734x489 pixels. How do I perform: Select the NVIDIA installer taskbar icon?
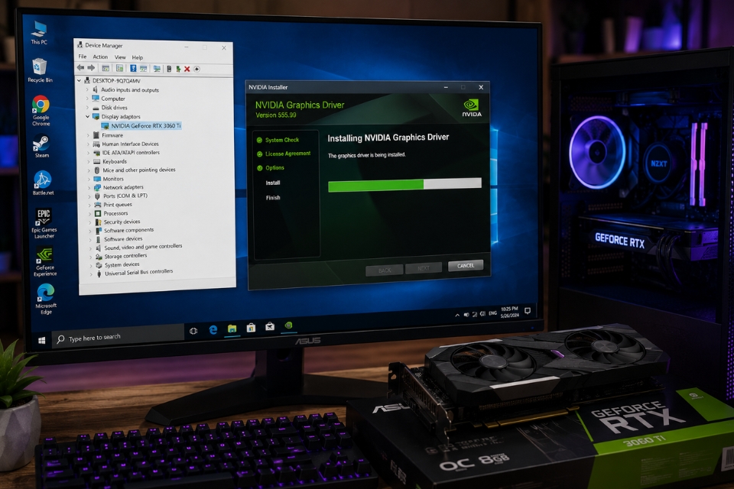(289, 325)
